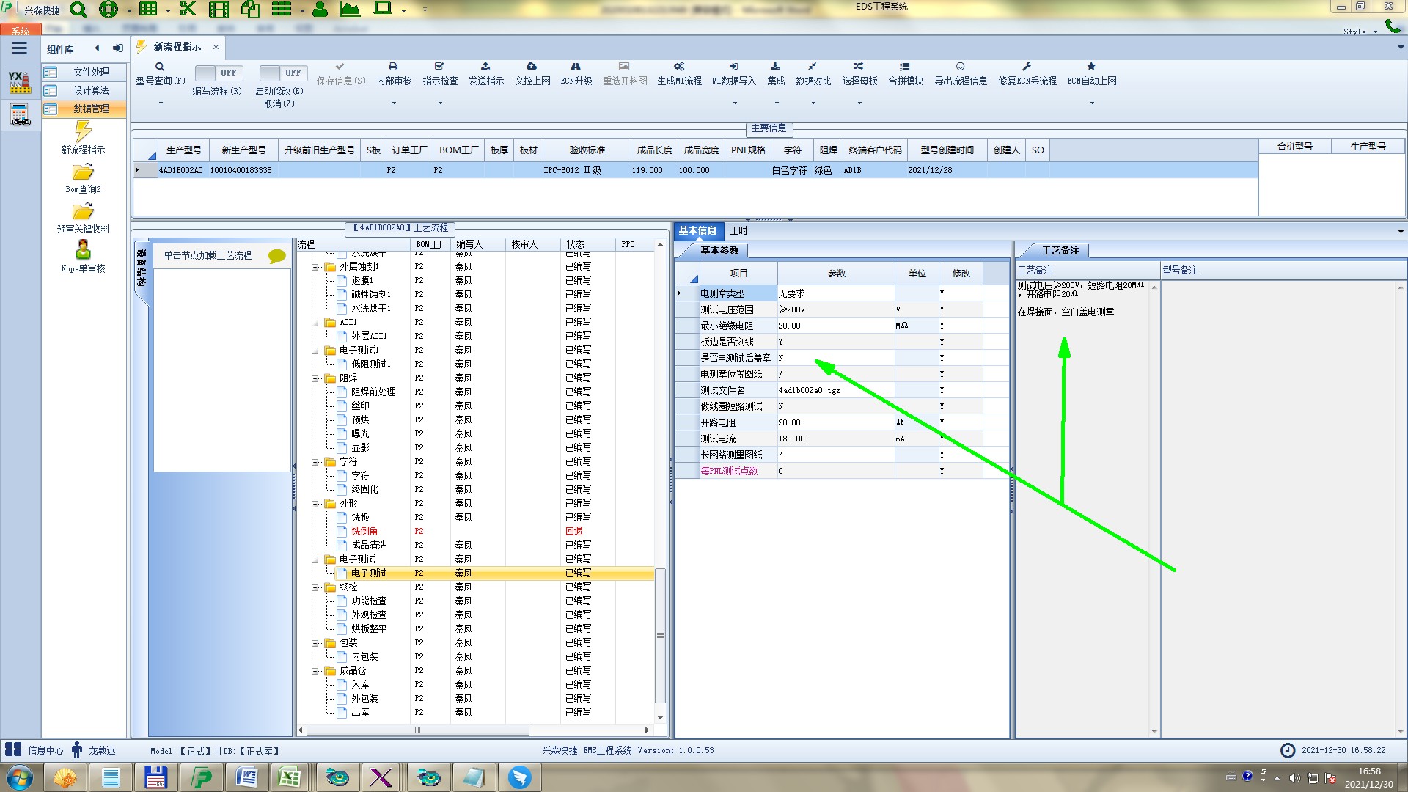1408x792 pixels.
Task: Collapse the 阻焊 tree node
Action: pyautogui.click(x=315, y=378)
